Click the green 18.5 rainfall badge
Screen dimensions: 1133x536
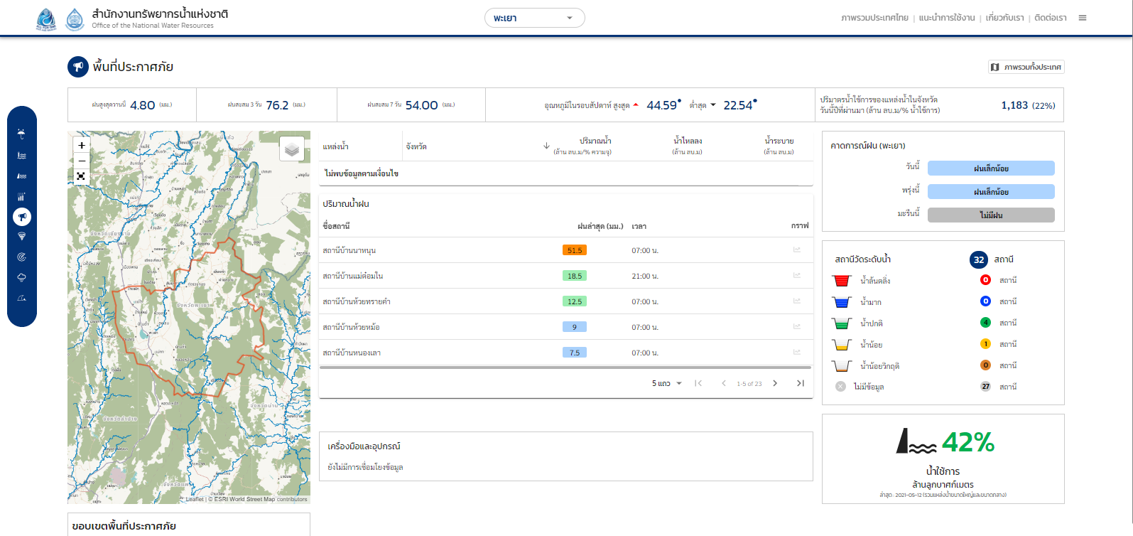click(x=575, y=276)
